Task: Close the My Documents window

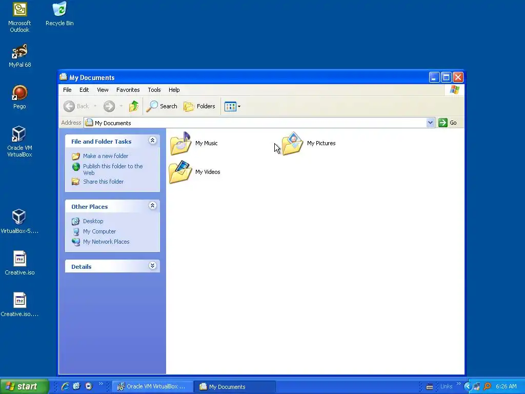Action: [458, 77]
